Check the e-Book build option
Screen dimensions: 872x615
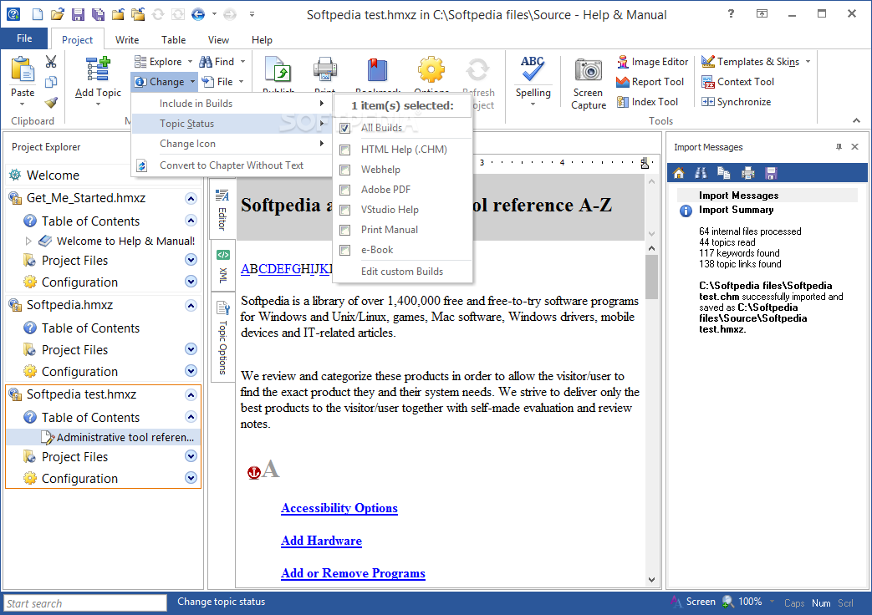pyautogui.click(x=344, y=250)
